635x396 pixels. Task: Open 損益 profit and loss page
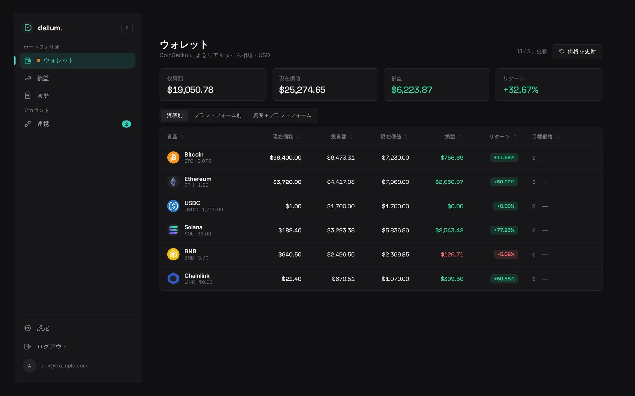click(x=77, y=78)
